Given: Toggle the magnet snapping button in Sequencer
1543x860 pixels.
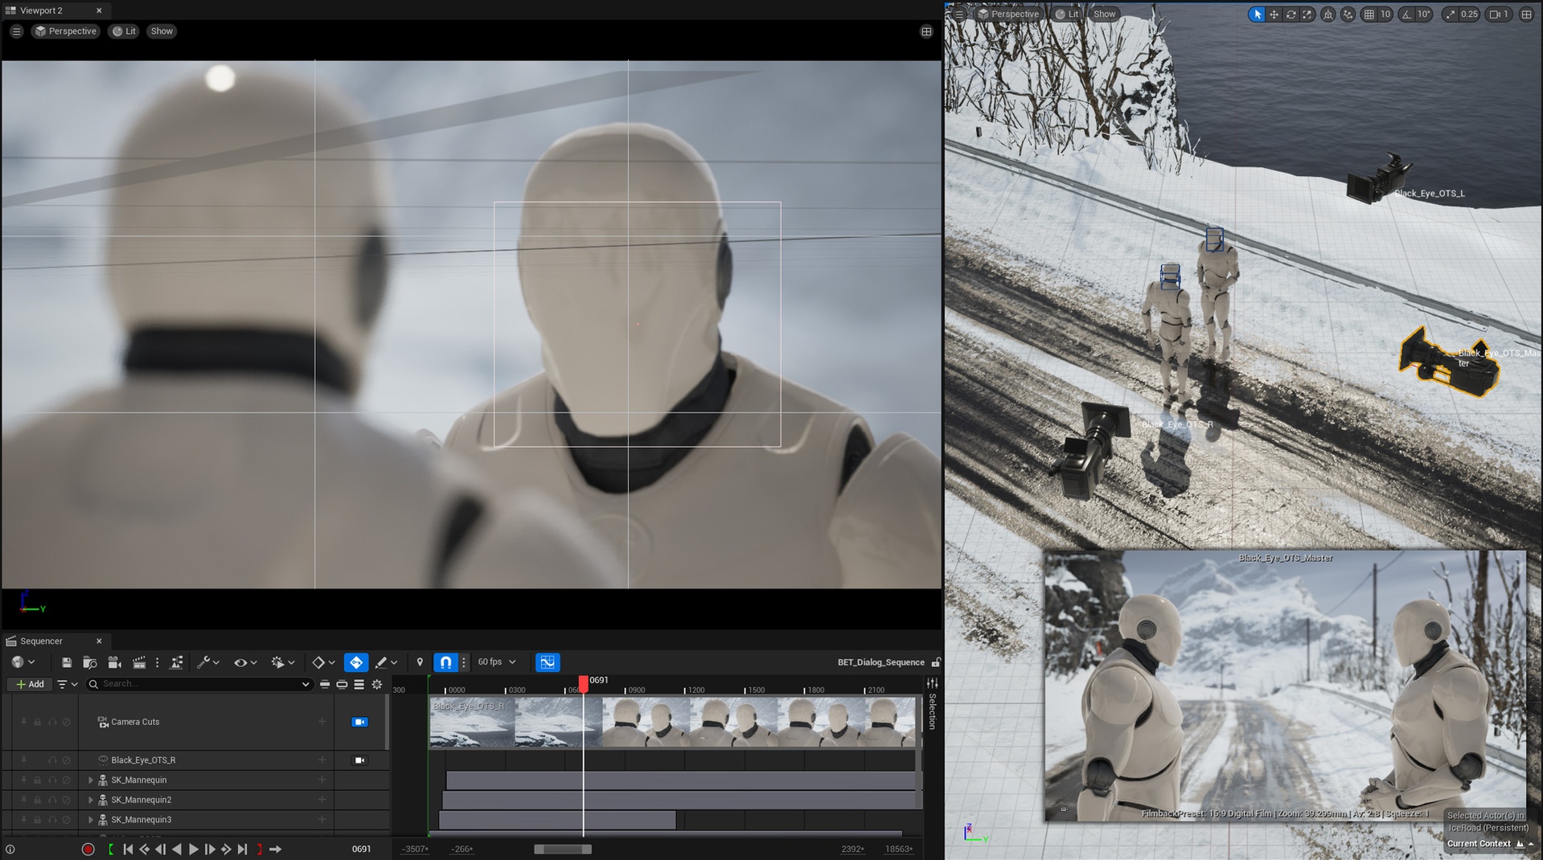Looking at the screenshot, I should (x=445, y=662).
